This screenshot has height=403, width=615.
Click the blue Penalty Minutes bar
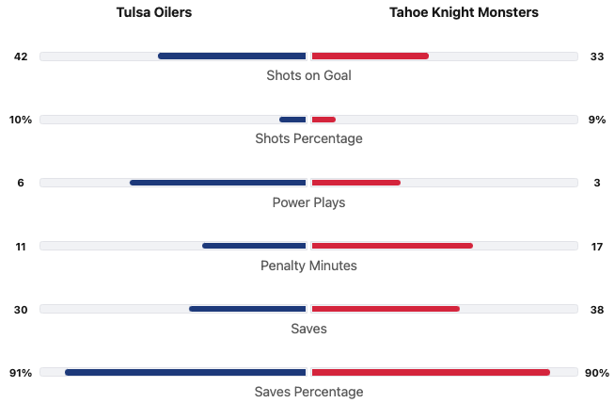254,246
